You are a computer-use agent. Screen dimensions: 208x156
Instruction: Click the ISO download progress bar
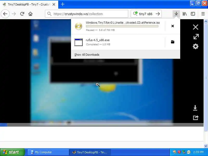tap(122, 26)
